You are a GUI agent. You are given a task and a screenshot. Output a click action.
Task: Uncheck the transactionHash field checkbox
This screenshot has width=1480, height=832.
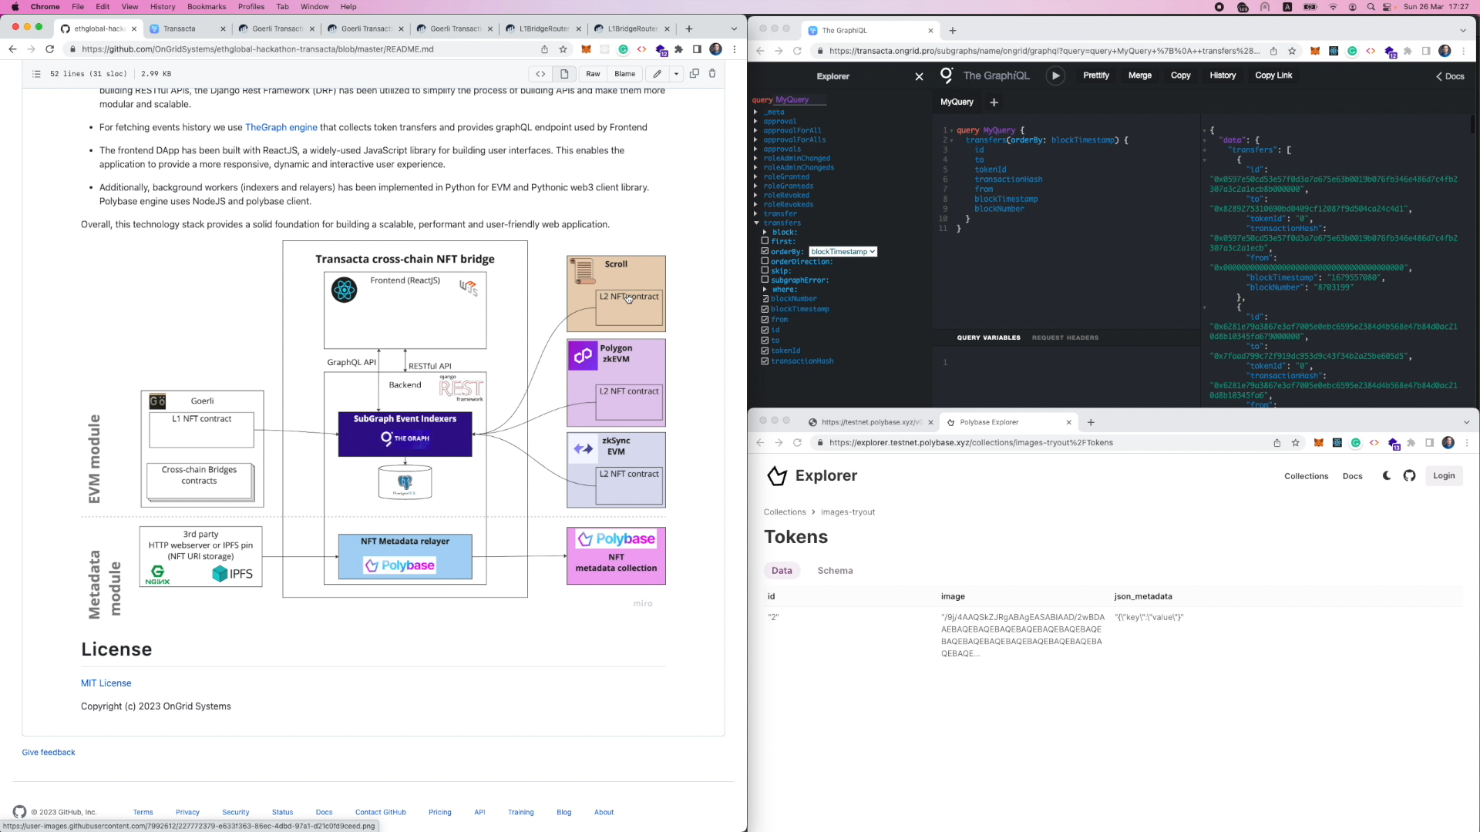pyautogui.click(x=765, y=361)
